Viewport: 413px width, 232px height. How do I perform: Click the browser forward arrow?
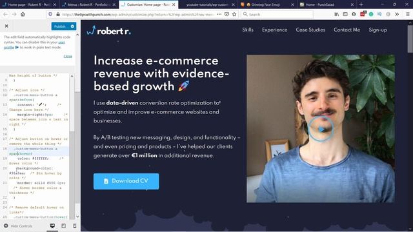14,14
